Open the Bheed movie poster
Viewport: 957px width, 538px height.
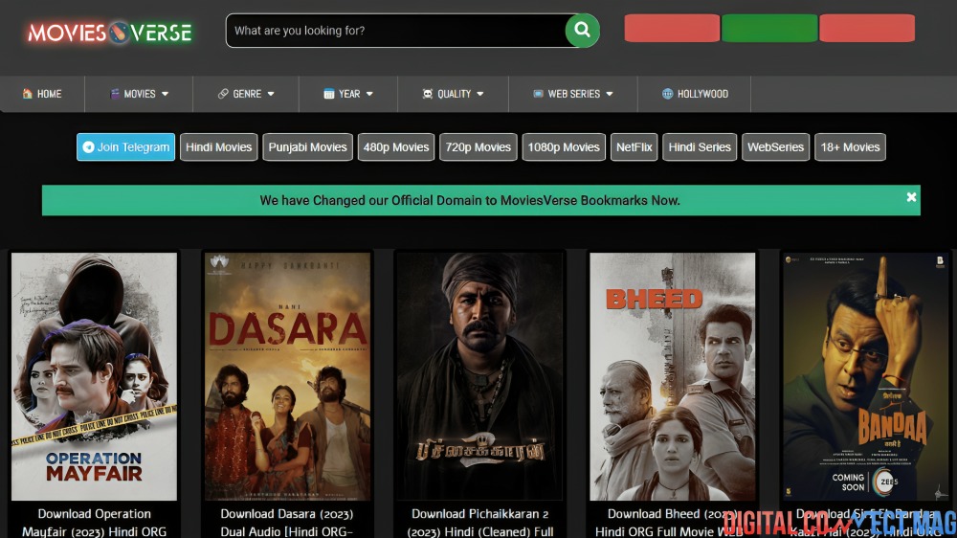coord(673,376)
